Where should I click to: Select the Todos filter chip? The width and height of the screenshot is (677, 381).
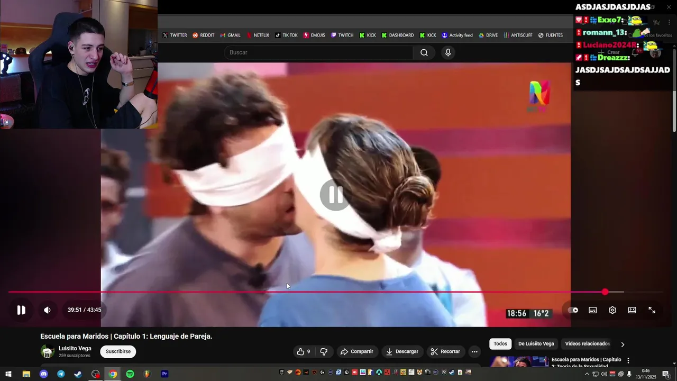pyautogui.click(x=500, y=344)
